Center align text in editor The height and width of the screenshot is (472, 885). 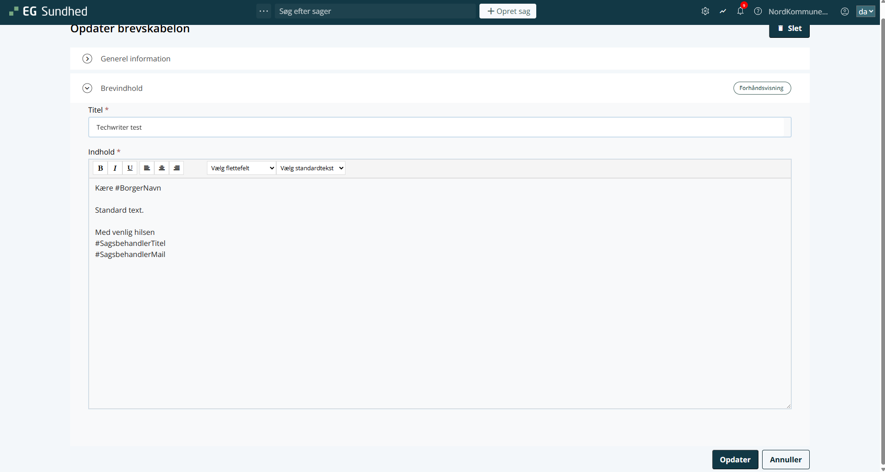point(162,168)
